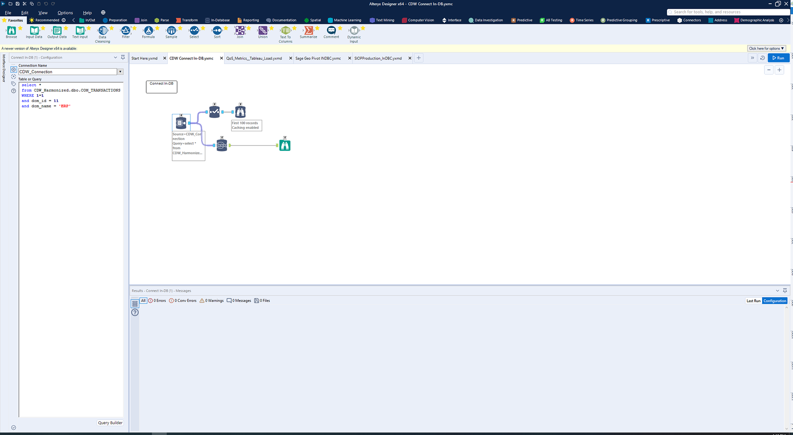793x435 pixels.
Task: Add a new workflow tab
Action: [418, 58]
